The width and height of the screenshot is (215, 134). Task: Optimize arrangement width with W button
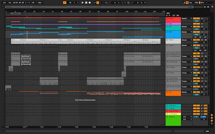pyautogui.click(x=208, y=7)
